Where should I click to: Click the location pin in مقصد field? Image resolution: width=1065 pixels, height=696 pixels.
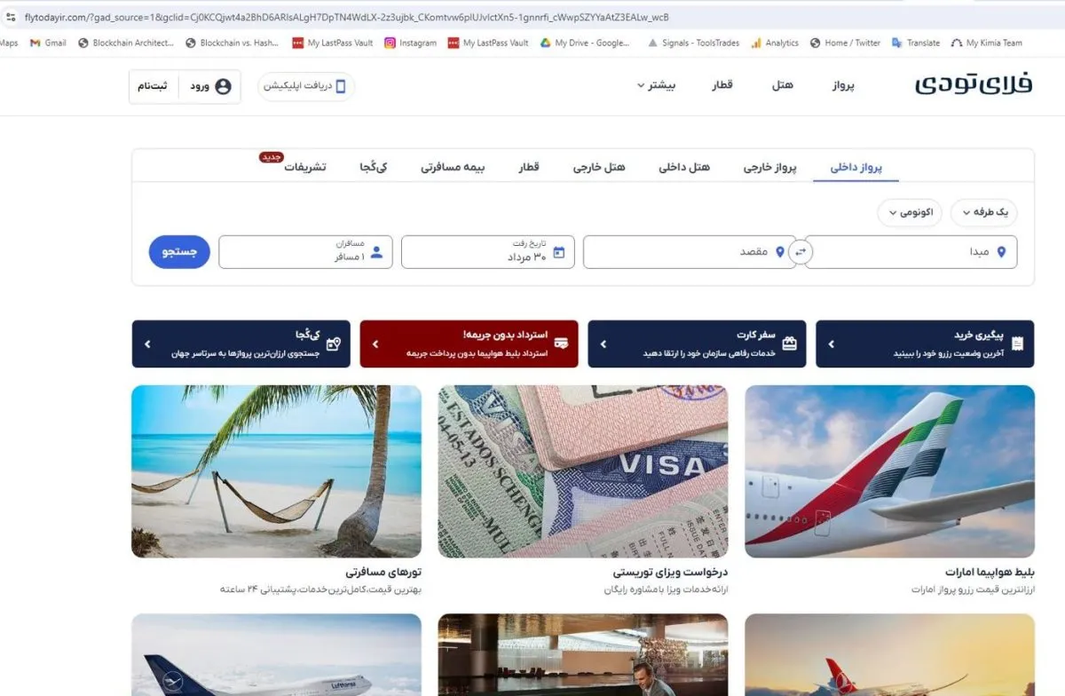(780, 252)
